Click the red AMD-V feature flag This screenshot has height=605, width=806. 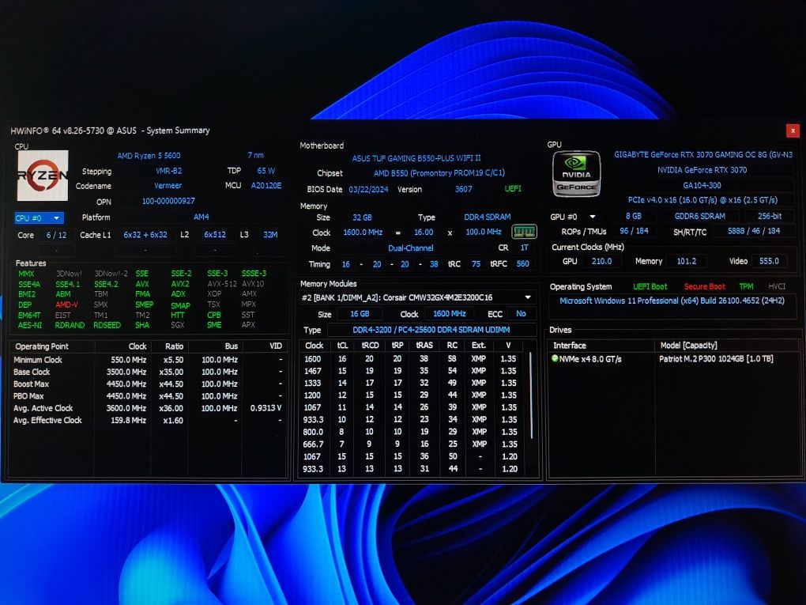click(66, 304)
